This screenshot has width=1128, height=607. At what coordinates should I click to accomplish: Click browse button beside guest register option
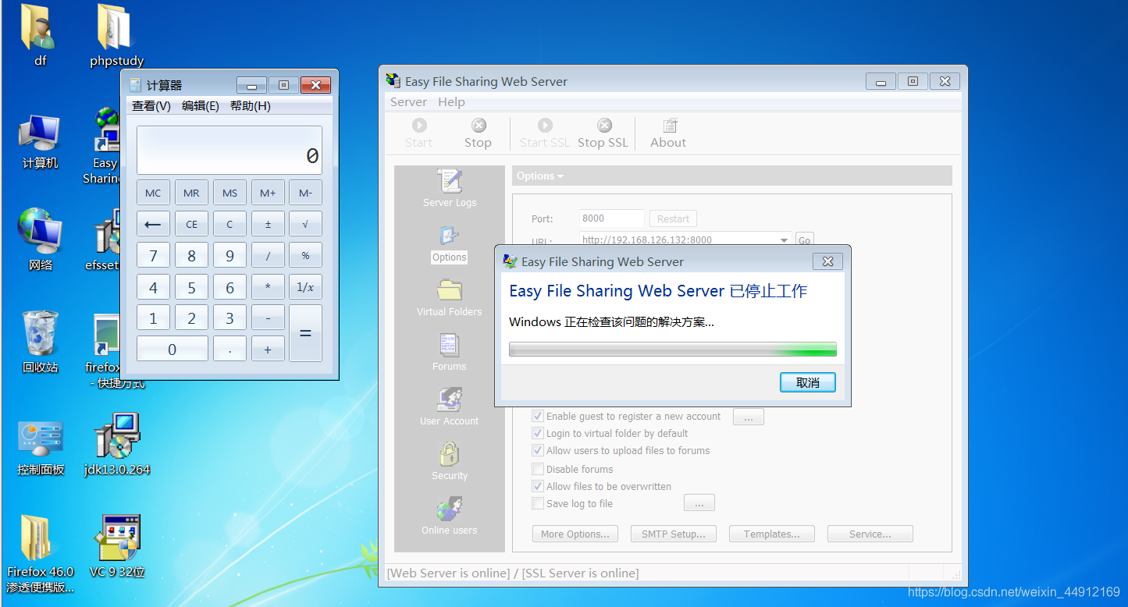click(748, 417)
